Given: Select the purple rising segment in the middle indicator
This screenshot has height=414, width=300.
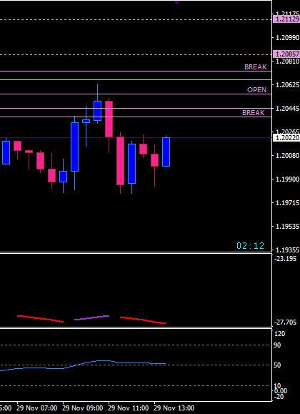Looking at the screenshot, I should (92, 317).
